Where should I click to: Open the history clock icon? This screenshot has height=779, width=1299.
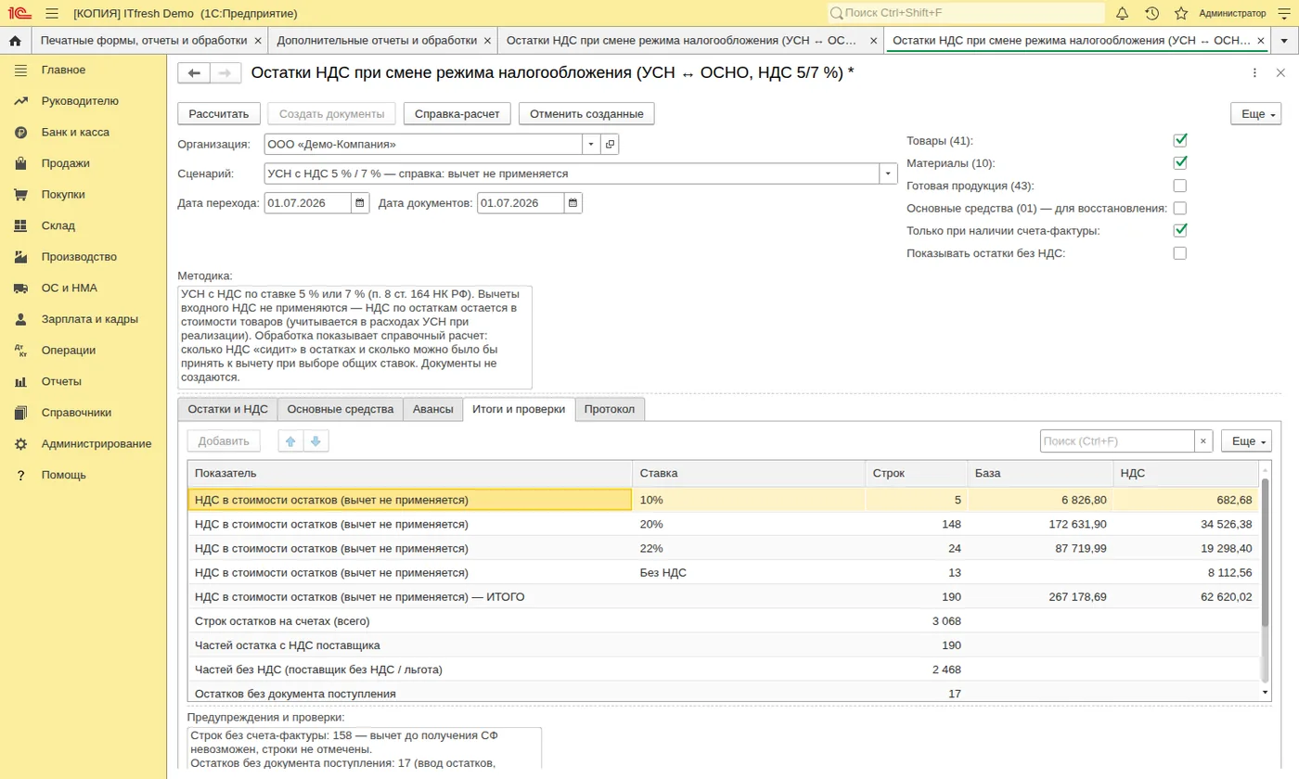pos(1151,13)
